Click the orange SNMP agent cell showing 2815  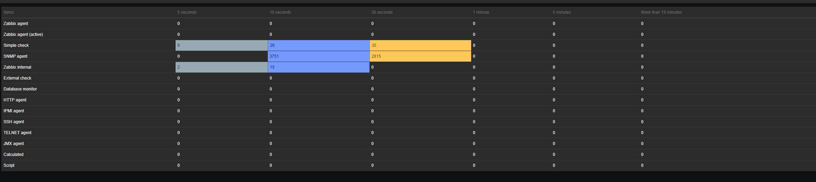click(420, 56)
